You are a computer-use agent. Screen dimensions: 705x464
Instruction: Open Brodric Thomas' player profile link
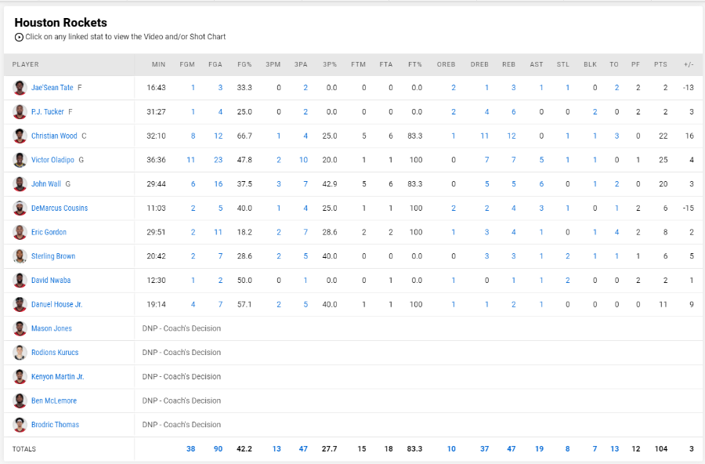pyautogui.click(x=55, y=425)
